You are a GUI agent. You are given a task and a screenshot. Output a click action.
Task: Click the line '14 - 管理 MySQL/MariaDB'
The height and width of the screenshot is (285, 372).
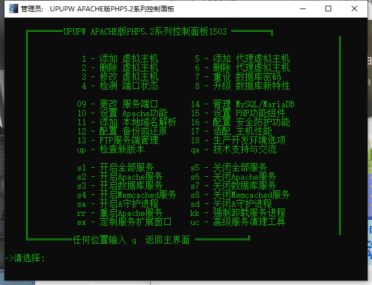point(243,104)
